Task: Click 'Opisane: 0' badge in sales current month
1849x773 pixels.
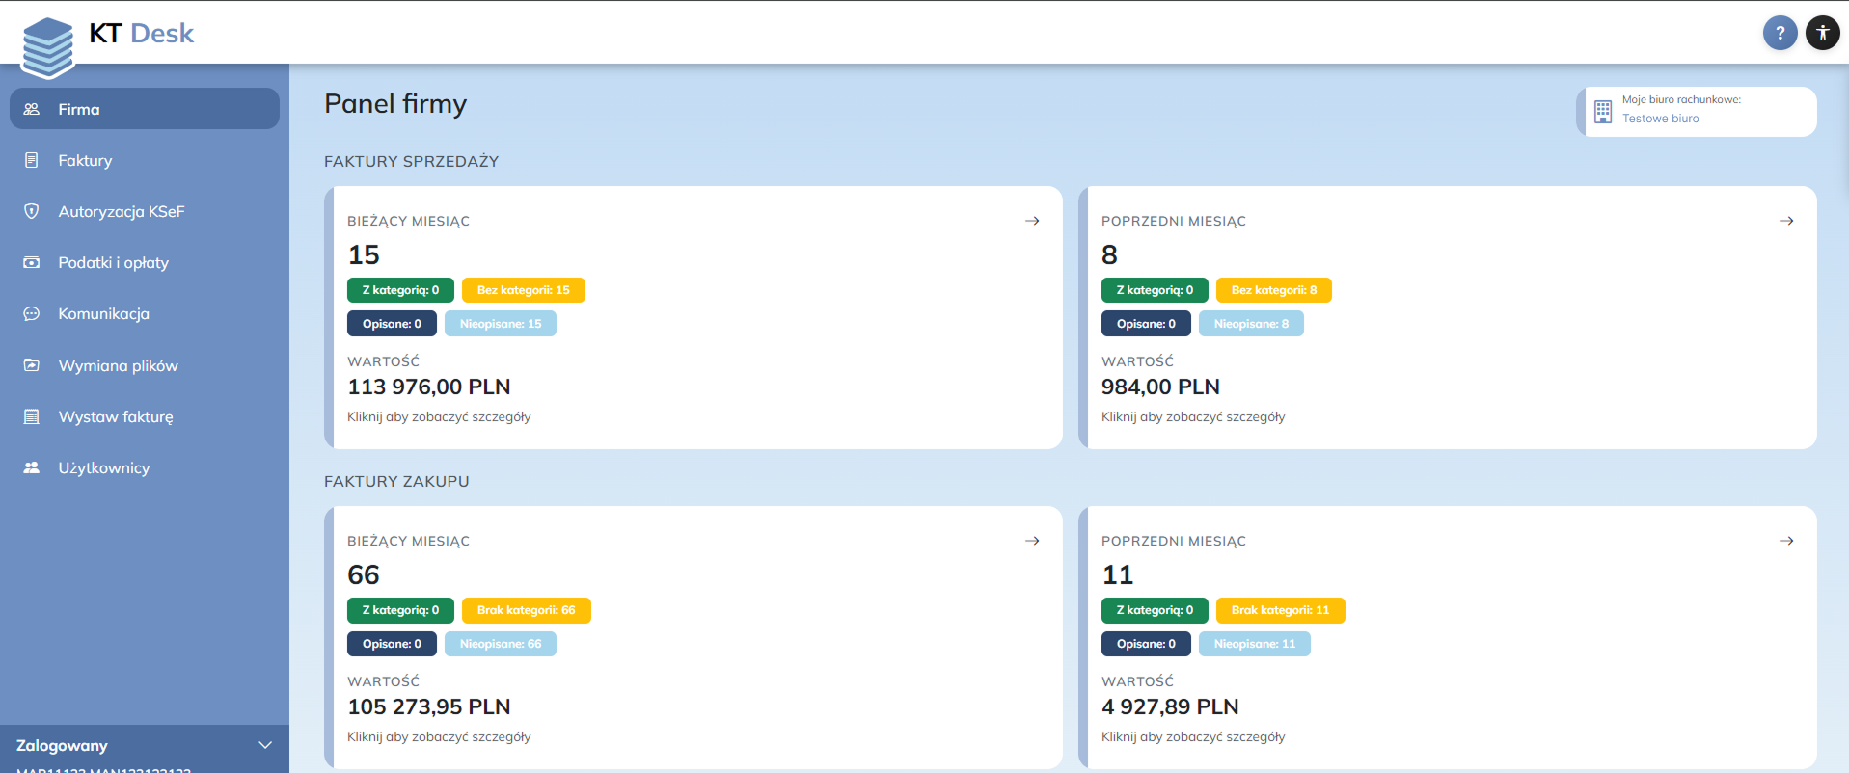Action: [x=392, y=324]
